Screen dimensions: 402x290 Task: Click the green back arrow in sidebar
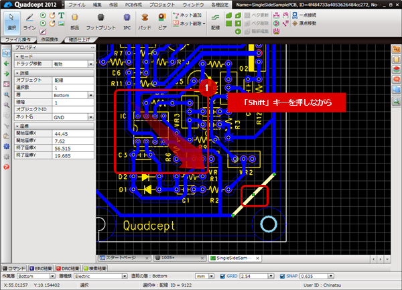tap(7, 64)
